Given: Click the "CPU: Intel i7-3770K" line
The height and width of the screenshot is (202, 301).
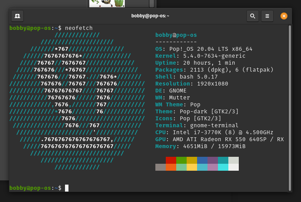Looking at the screenshot, I should pos(214,132).
